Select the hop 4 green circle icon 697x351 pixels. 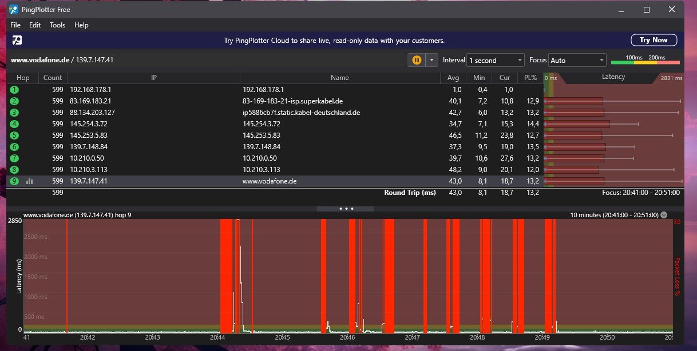pyautogui.click(x=14, y=124)
